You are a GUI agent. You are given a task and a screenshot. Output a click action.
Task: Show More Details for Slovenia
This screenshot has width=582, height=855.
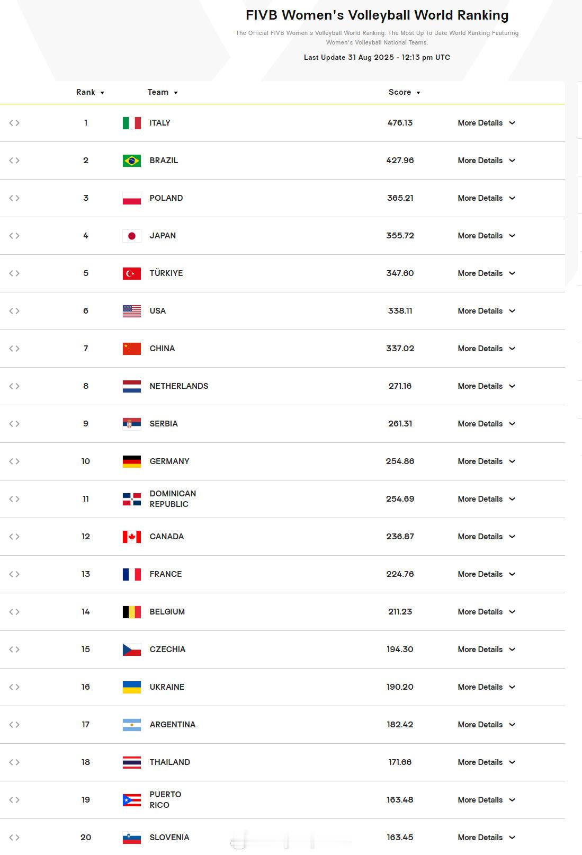tap(486, 838)
